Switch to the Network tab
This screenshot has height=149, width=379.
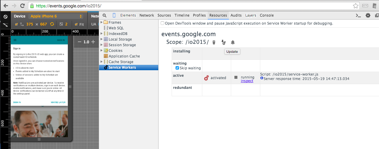point(147,15)
